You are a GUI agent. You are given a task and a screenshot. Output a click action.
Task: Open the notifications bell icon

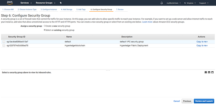(162, 3)
